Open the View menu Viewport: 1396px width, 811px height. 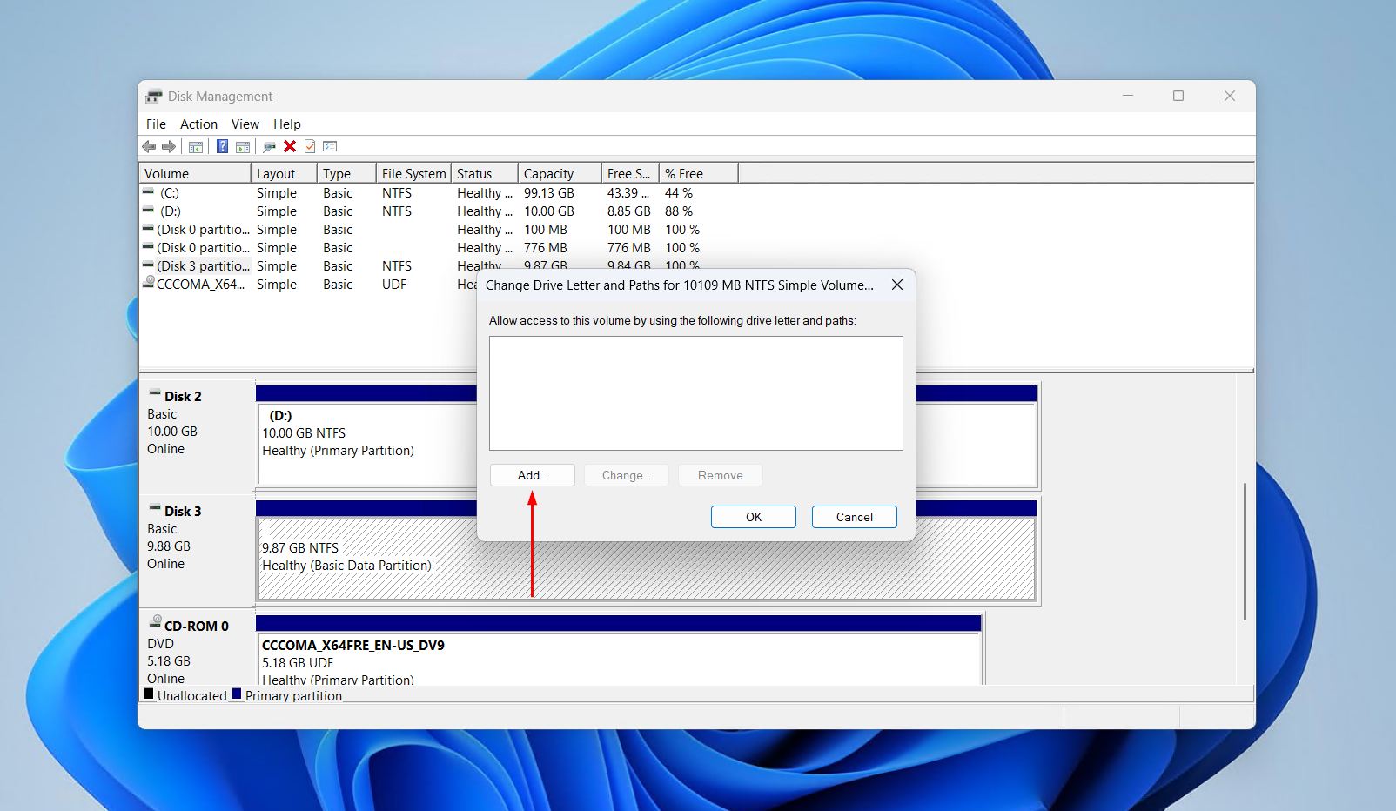[245, 124]
